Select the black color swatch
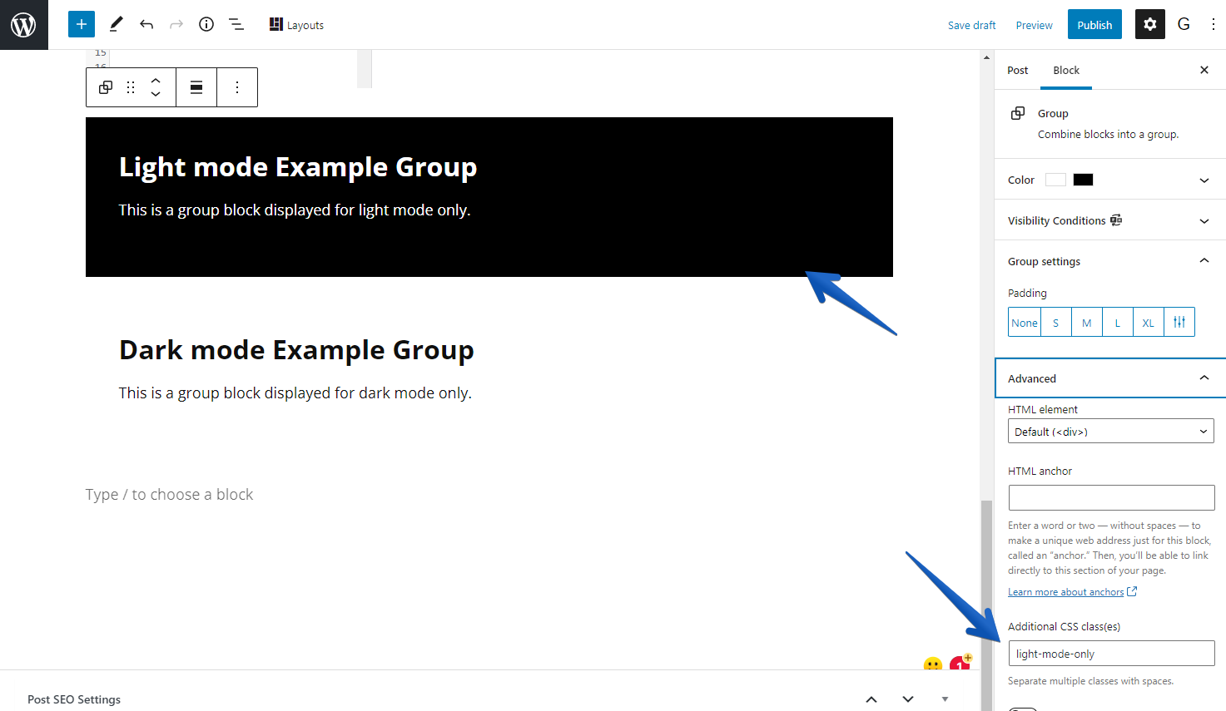This screenshot has height=711, width=1226. 1082,179
